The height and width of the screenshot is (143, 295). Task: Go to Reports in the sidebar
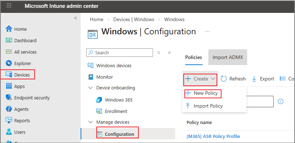coord(22,120)
